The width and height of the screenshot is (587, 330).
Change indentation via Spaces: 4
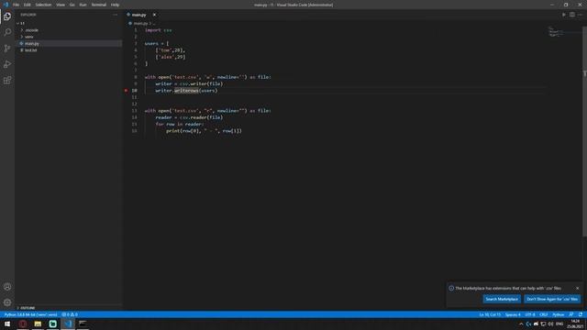pos(513,314)
